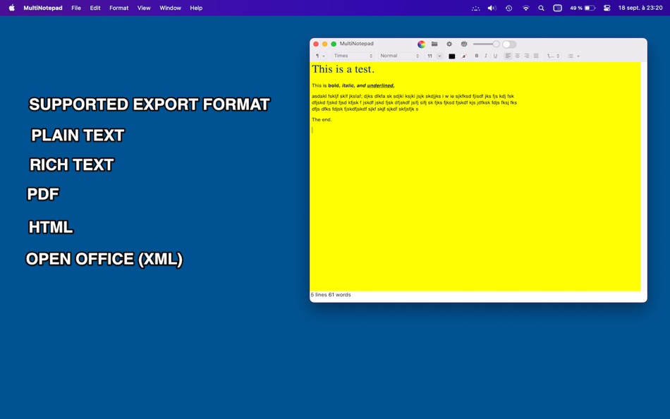Adjust the window toolbar slider
The width and height of the screenshot is (670, 419).
(x=486, y=44)
